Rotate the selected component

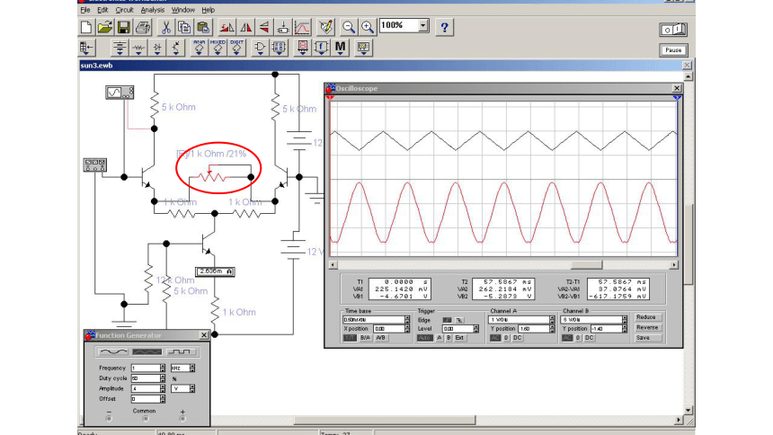point(227,27)
